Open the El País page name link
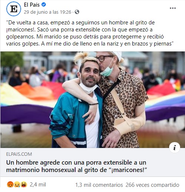This screenshot has height=192, width=185. tap(32, 5)
